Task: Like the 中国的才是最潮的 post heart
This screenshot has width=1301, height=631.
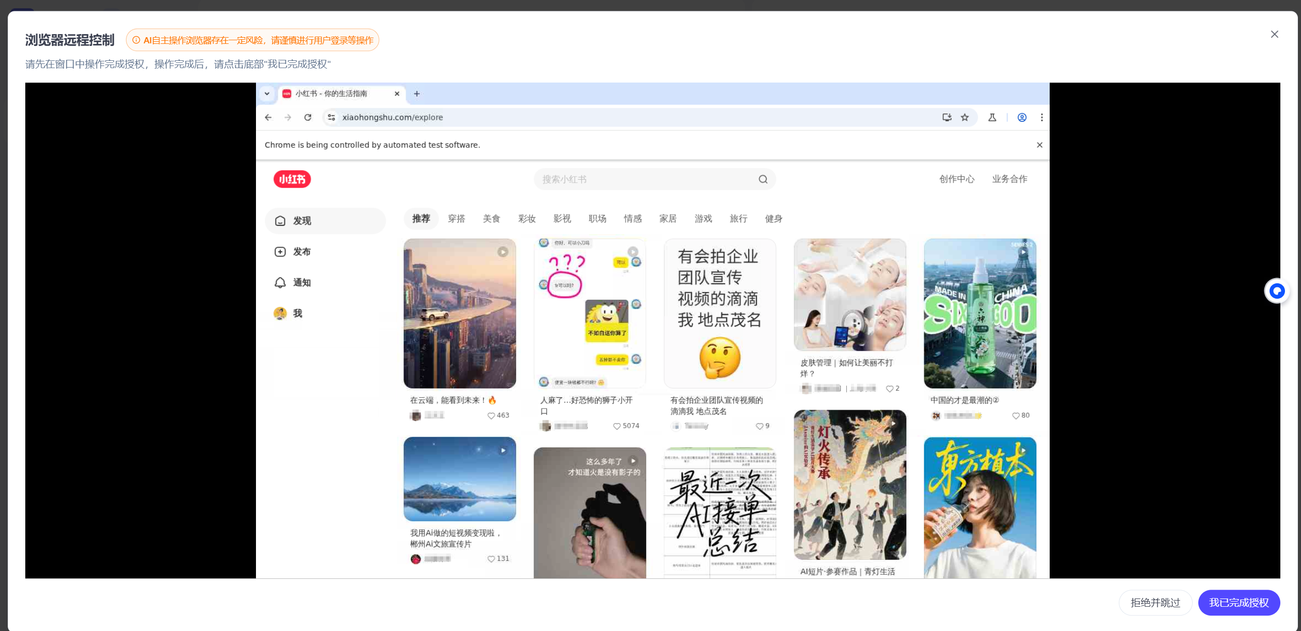Action: (x=1015, y=415)
